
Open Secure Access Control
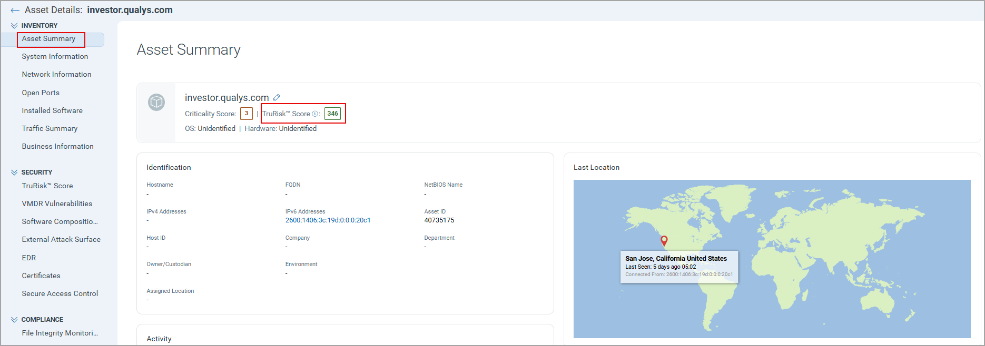(60, 293)
